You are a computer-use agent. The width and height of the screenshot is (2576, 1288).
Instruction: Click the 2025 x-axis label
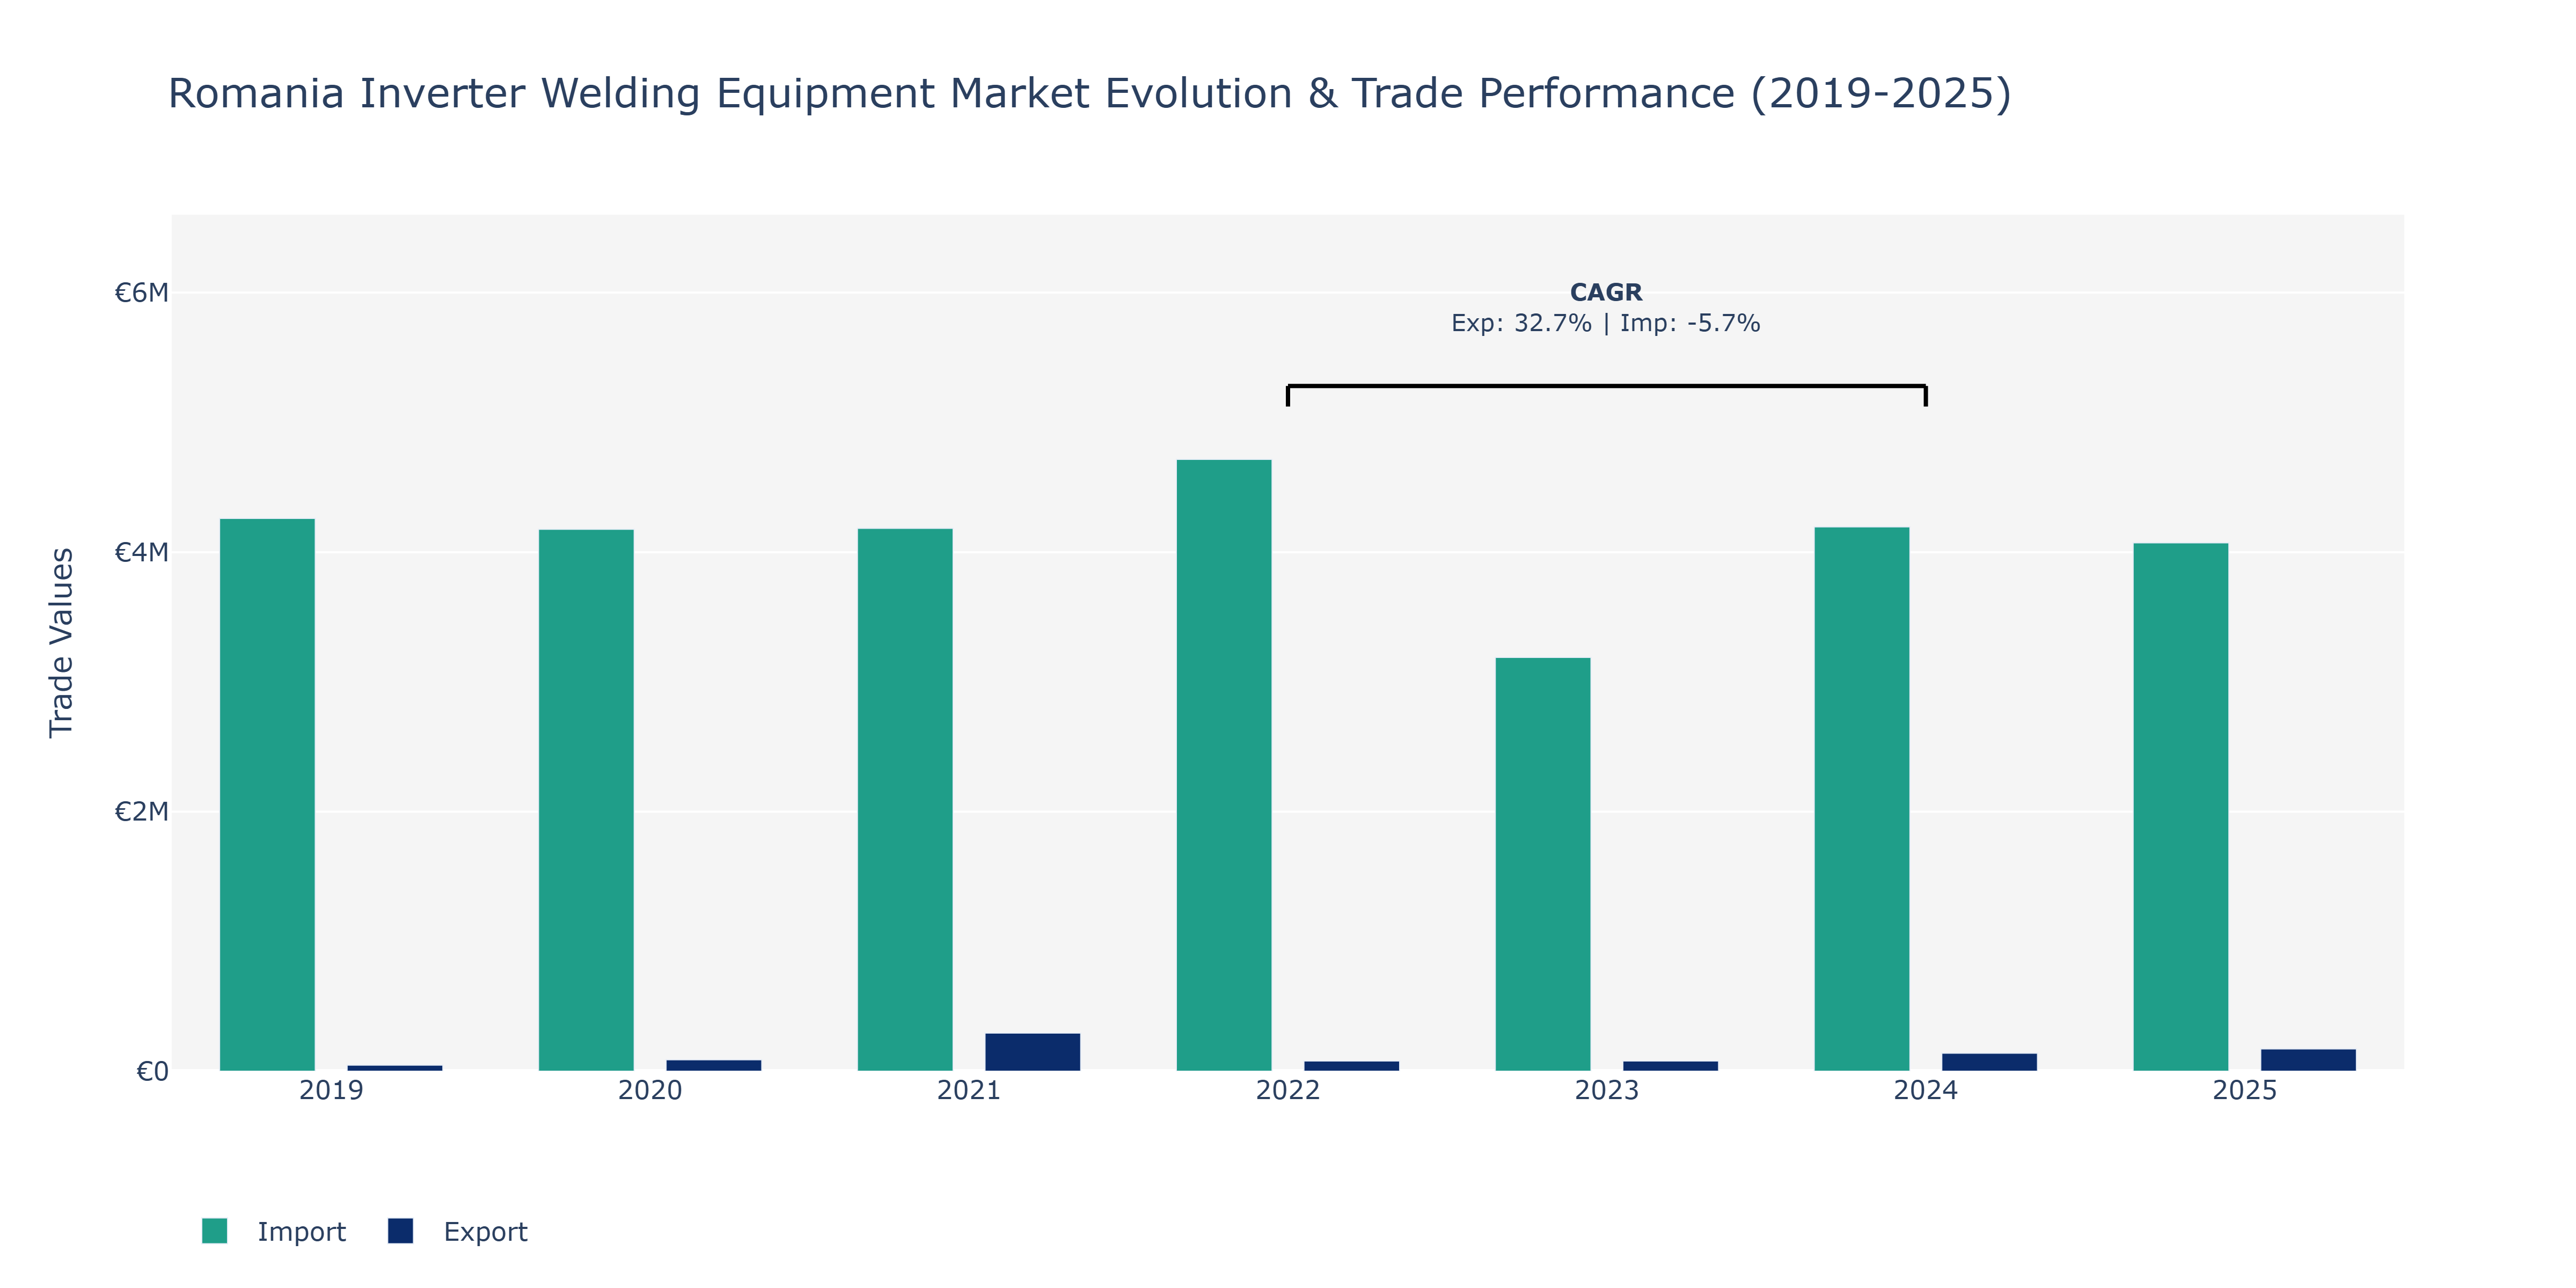pos(2245,1090)
